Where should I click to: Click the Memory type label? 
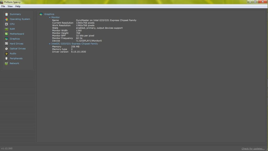tap(59, 49)
